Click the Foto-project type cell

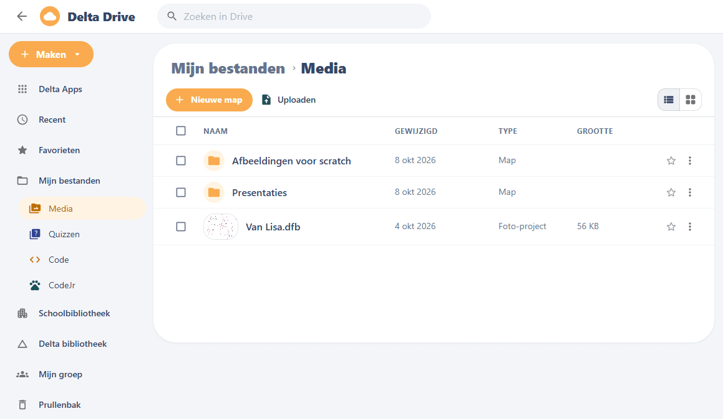pos(522,226)
